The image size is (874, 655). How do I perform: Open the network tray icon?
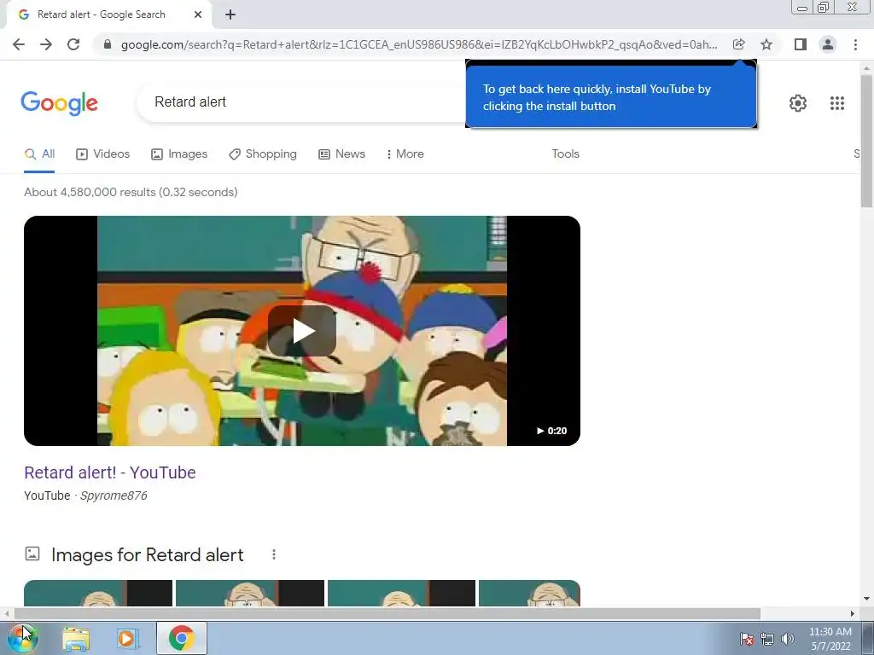click(767, 639)
